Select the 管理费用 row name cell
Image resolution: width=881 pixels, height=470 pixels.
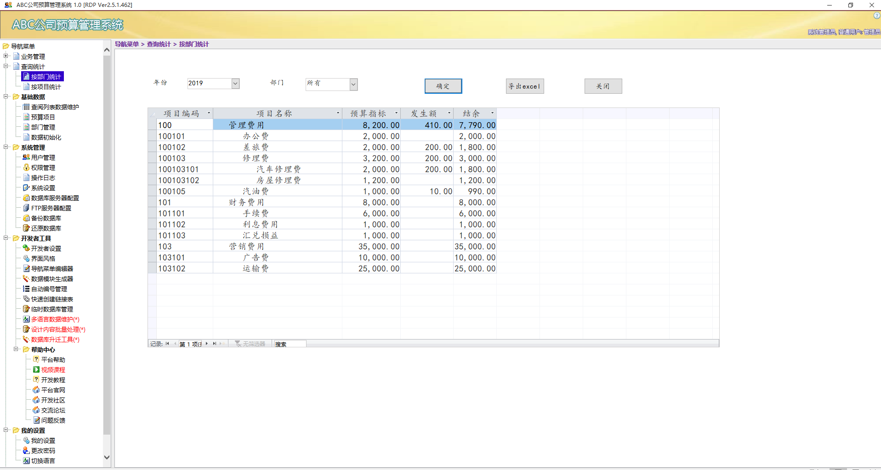pos(278,125)
